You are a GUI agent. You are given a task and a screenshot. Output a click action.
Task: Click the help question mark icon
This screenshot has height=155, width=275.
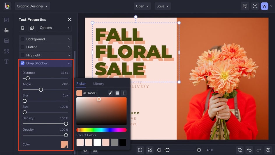click(255, 6)
